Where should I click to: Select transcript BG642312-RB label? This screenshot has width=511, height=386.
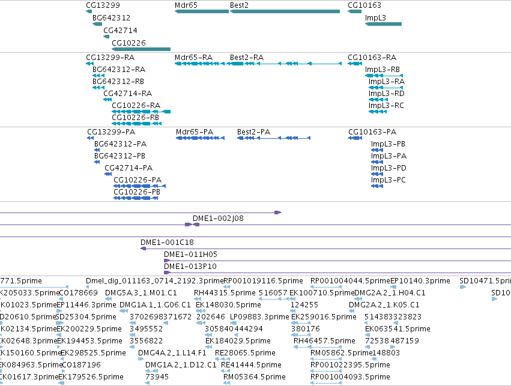pos(118,82)
